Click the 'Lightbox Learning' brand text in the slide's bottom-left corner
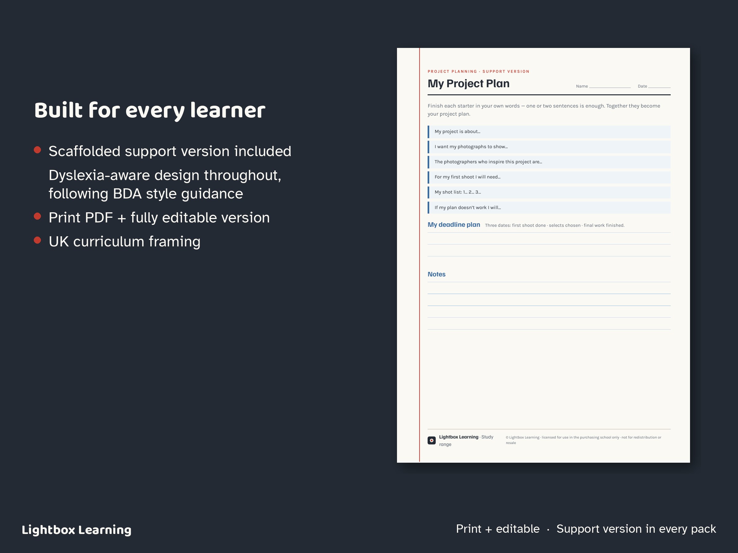The height and width of the screenshot is (553, 738). tap(76, 530)
